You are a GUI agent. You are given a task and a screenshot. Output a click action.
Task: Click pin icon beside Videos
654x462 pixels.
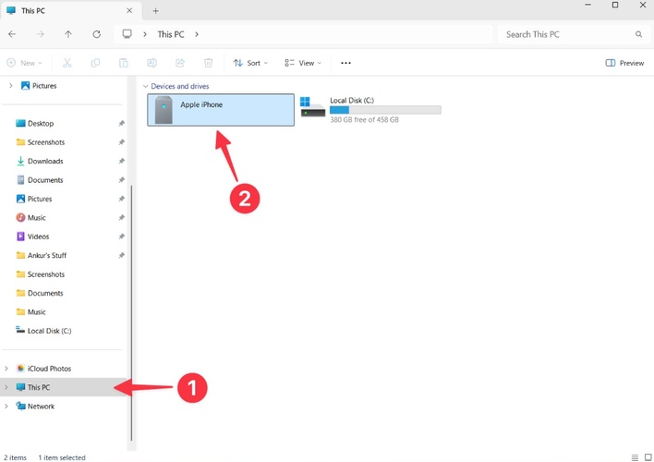tap(121, 237)
